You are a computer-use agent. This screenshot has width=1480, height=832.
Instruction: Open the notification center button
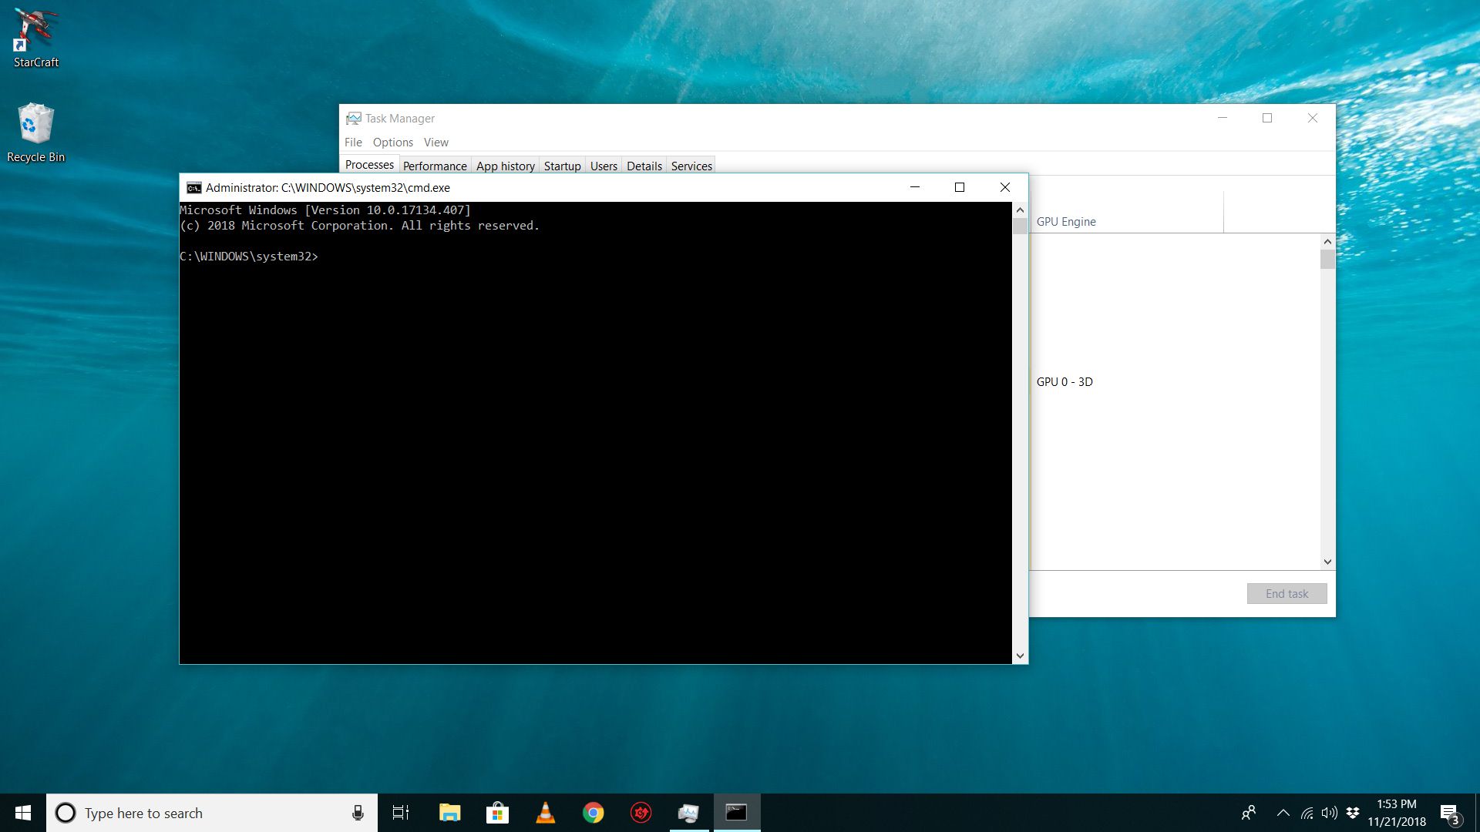click(1451, 812)
